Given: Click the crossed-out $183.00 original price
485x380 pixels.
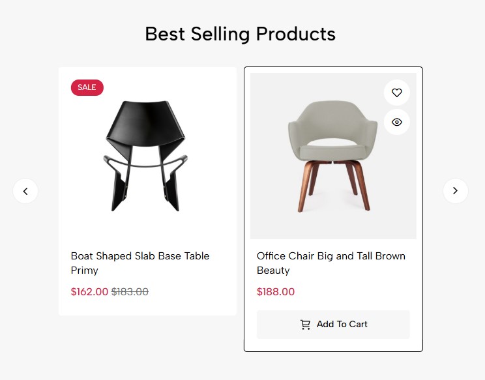Looking at the screenshot, I should point(130,292).
